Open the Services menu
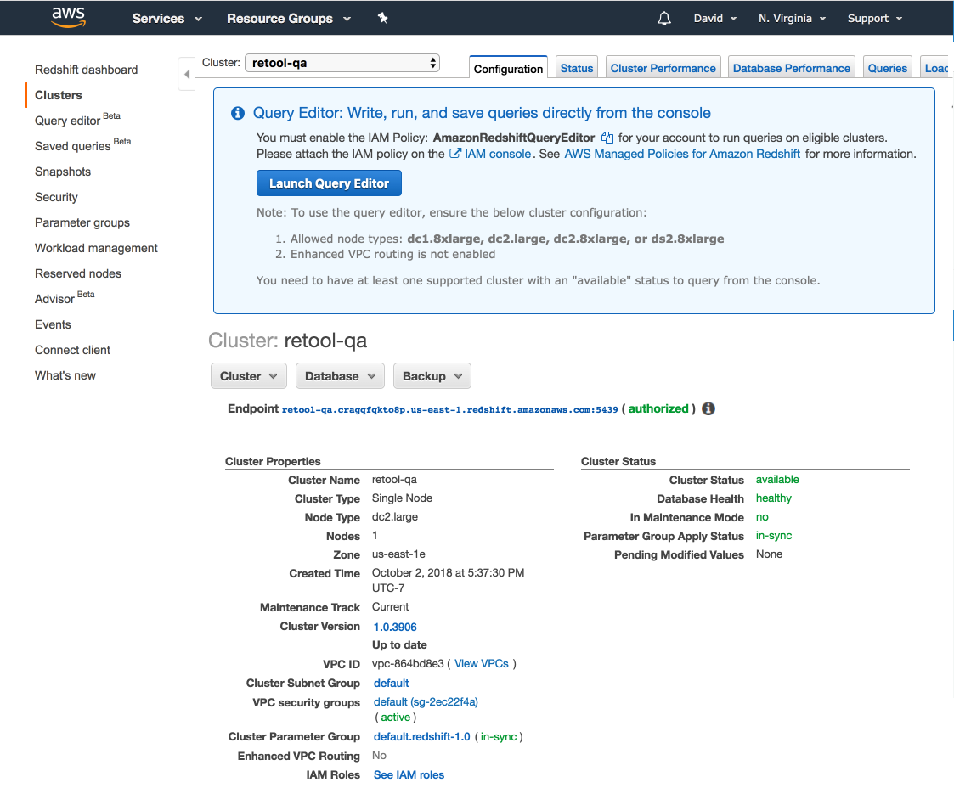 167,18
